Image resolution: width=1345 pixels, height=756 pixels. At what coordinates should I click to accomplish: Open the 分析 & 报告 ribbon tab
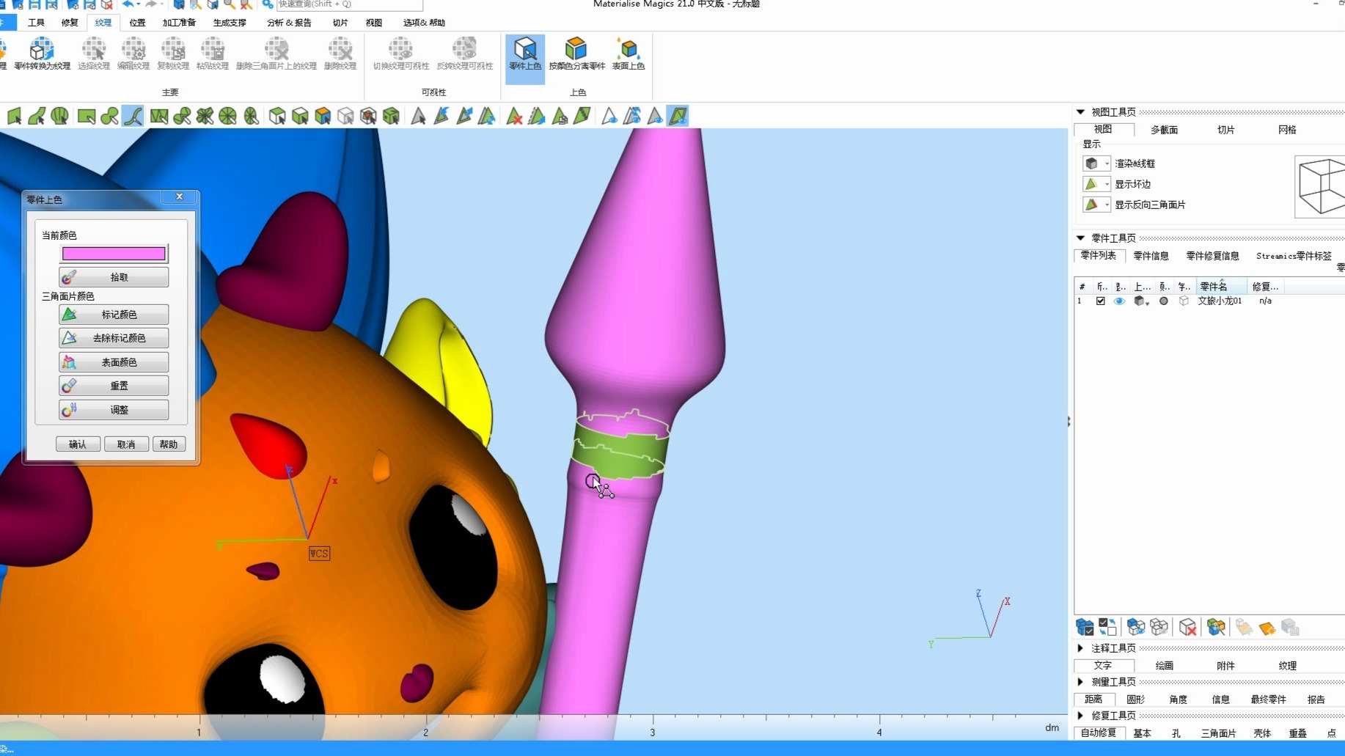[289, 23]
